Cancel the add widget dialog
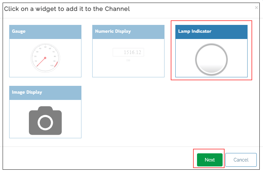 241,160
